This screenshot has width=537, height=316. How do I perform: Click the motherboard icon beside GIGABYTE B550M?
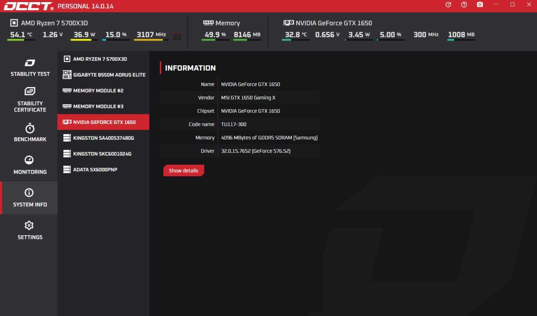67,75
